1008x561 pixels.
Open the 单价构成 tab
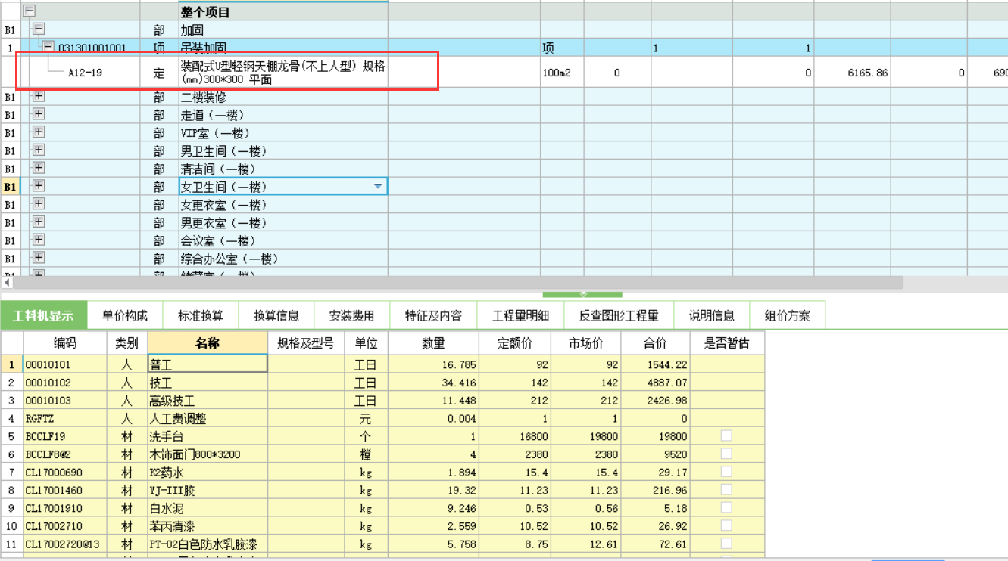click(x=125, y=315)
